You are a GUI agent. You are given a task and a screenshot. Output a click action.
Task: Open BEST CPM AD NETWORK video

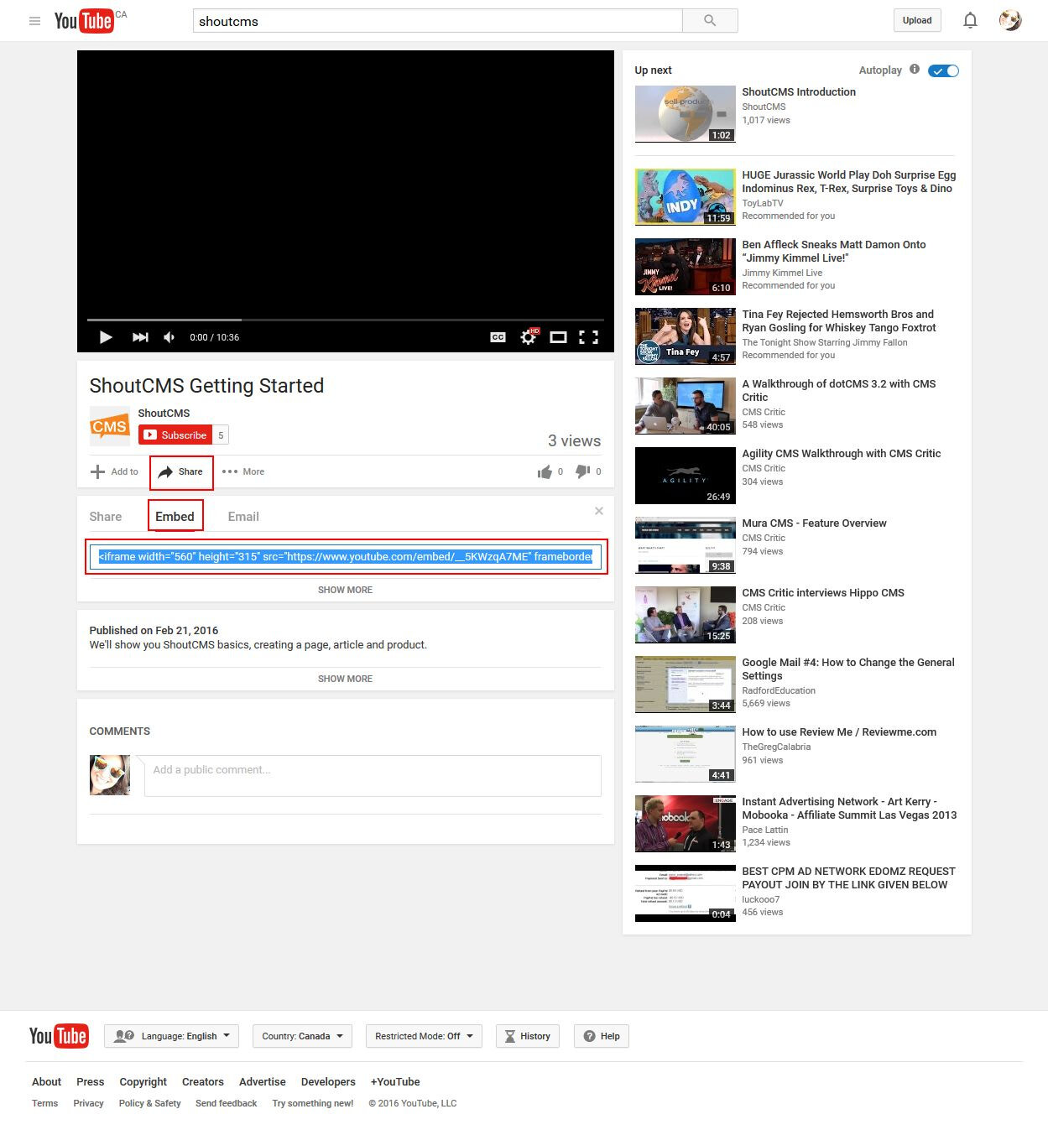848,878
